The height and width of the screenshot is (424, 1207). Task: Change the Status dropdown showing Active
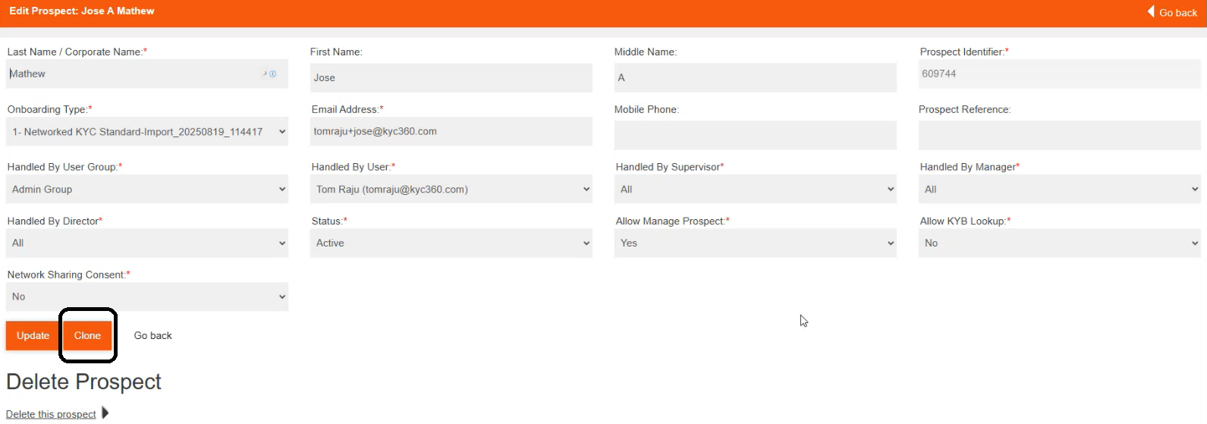pos(451,243)
